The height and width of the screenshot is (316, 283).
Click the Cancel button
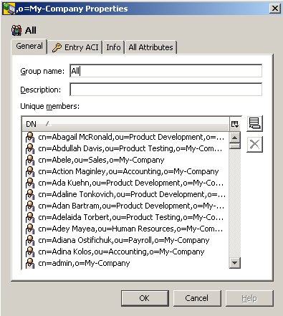(197, 298)
